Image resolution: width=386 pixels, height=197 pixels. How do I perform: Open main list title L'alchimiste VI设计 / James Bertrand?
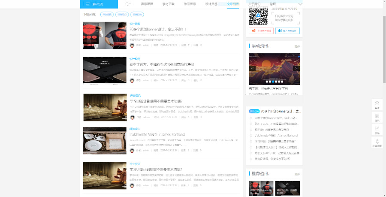pyautogui.click(x=157, y=134)
